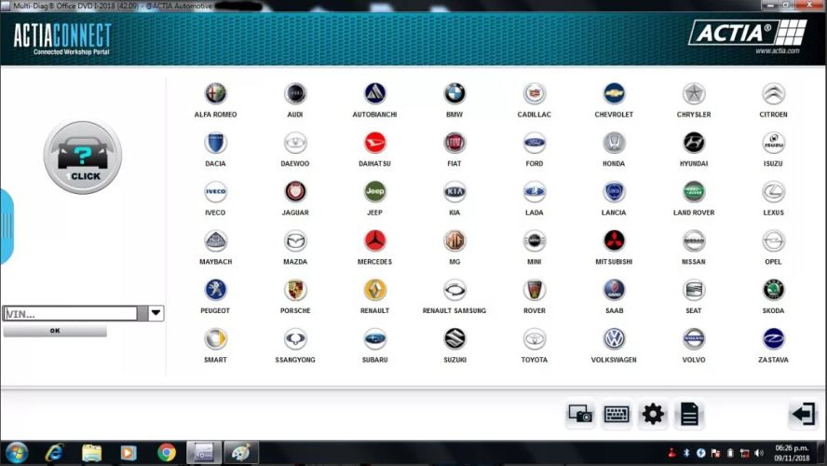Choose the Chrysler brand icon
Image resolution: width=827 pixels, height=466 pixels.
point(694,94)
